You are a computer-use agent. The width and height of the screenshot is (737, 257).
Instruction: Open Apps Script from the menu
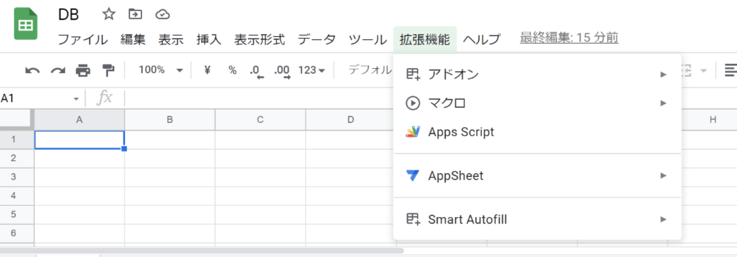(461, 132)
